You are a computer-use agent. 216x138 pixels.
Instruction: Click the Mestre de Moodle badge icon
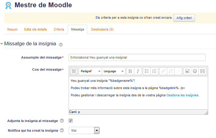pyautogui.click(x=8, y=5)
